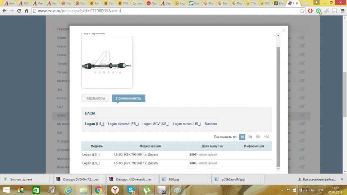Go back to the previous page
347x195 pixels.
point(5,11)
